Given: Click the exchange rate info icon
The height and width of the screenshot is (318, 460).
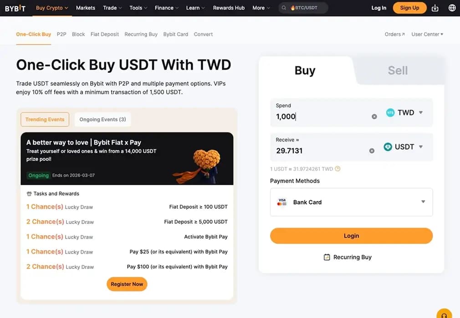Looking at the screenshot, I should [337, 169].
